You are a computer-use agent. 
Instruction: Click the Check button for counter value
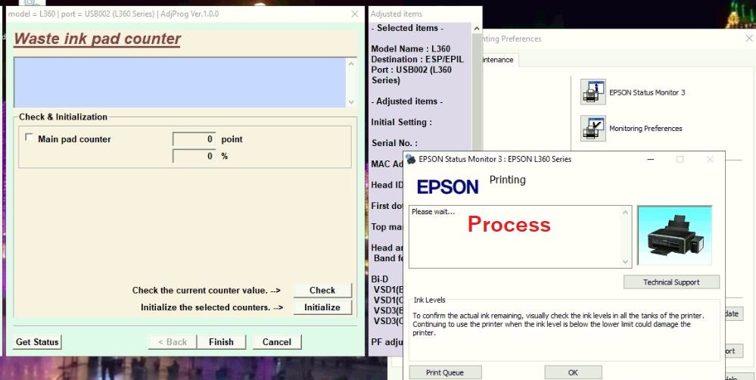click(322, 291)
